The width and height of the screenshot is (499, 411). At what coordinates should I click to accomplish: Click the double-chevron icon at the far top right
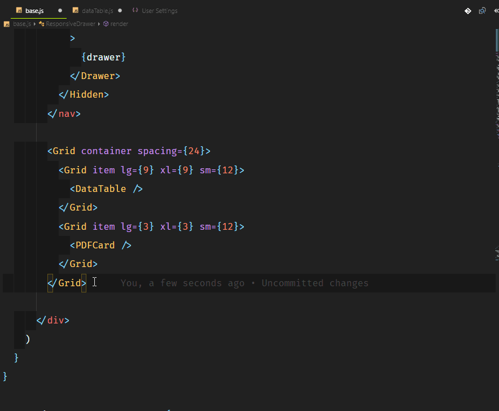coord(495,10)
